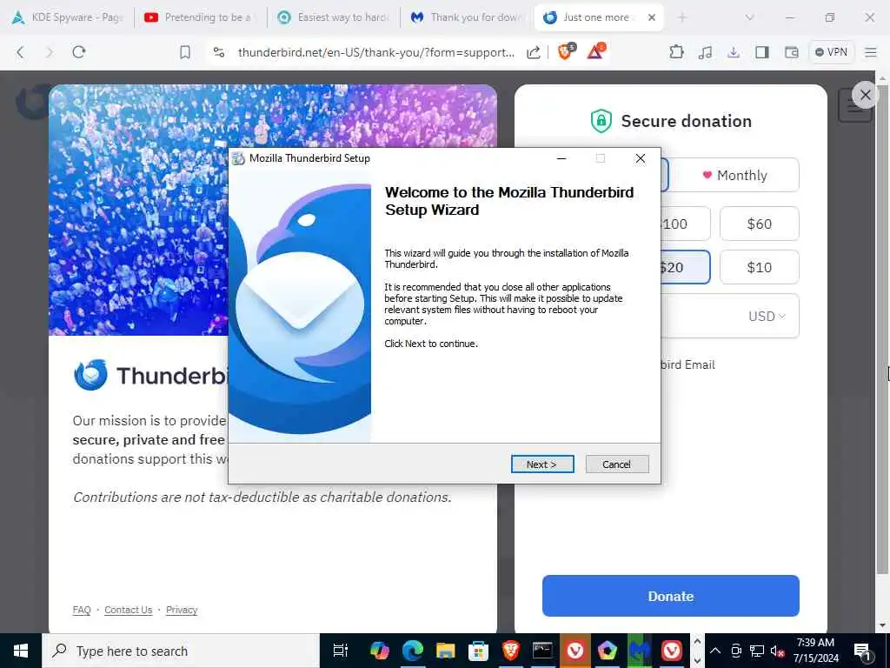The image size is (890, 668).
Task: Switch to KDE Spyware tab
Action: [x=67, y=17]
